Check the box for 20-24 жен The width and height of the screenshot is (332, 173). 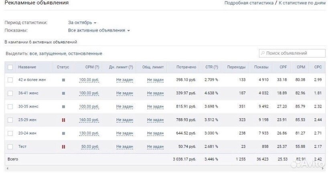pyautogui.click(x=10, y=133)
